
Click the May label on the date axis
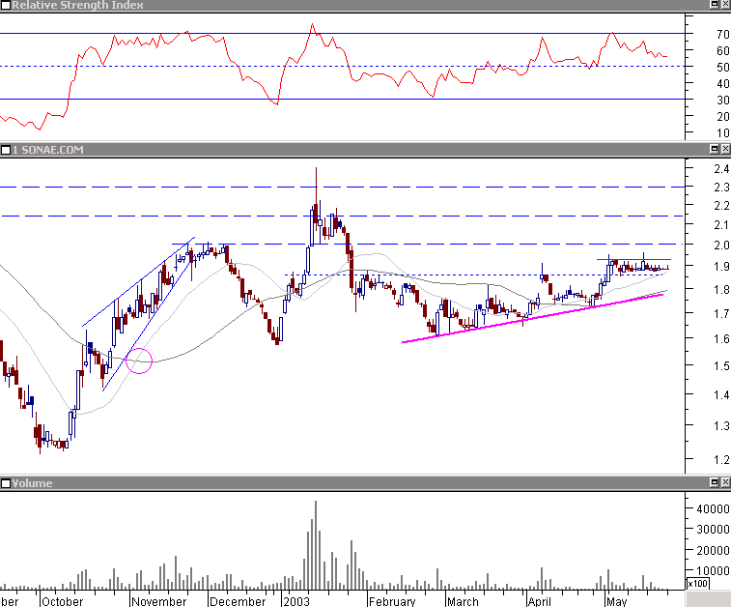pos(617,601)
